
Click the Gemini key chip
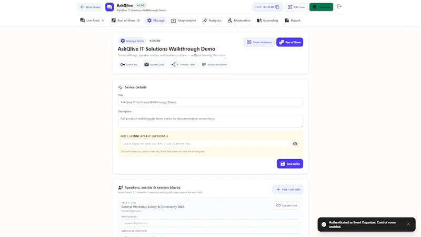[128, 64]
